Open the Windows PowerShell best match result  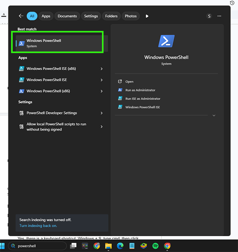coord(61,43)
